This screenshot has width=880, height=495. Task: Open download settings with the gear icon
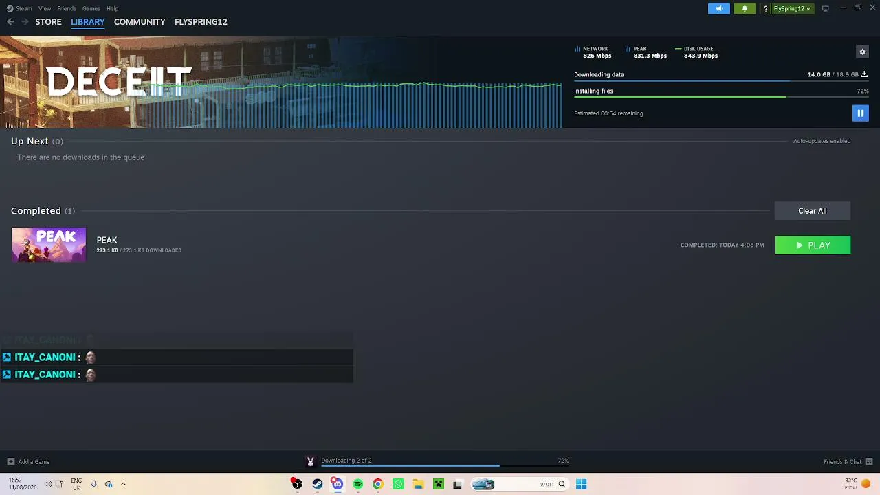pos(862,52)
